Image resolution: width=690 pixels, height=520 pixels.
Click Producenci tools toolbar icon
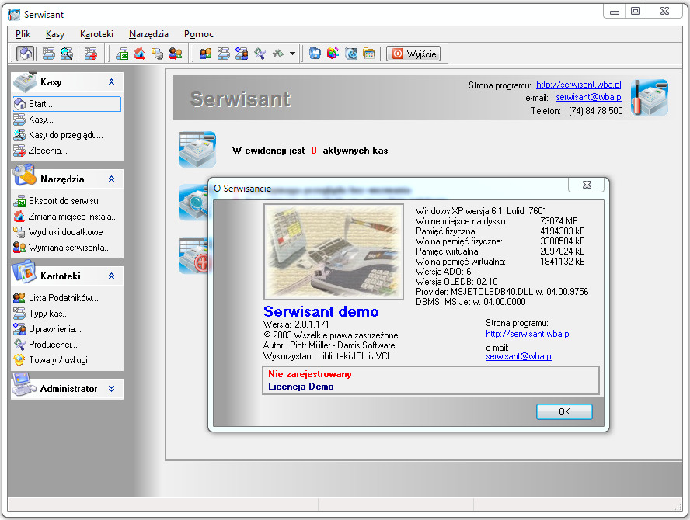(x=260, y=54)
